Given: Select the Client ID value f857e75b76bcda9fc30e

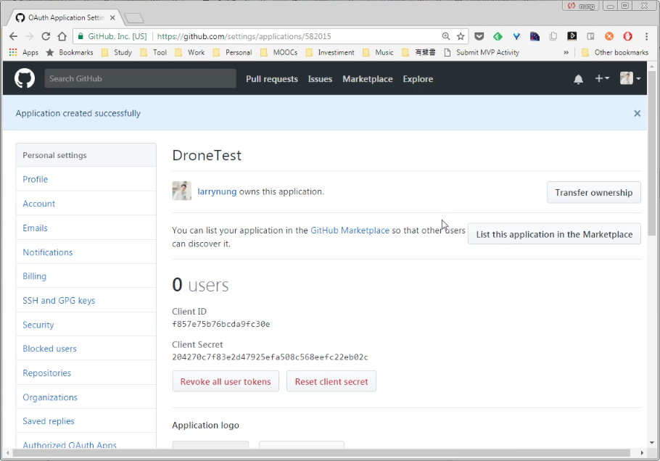Looking at the screenshot, I should coord(221,324).
